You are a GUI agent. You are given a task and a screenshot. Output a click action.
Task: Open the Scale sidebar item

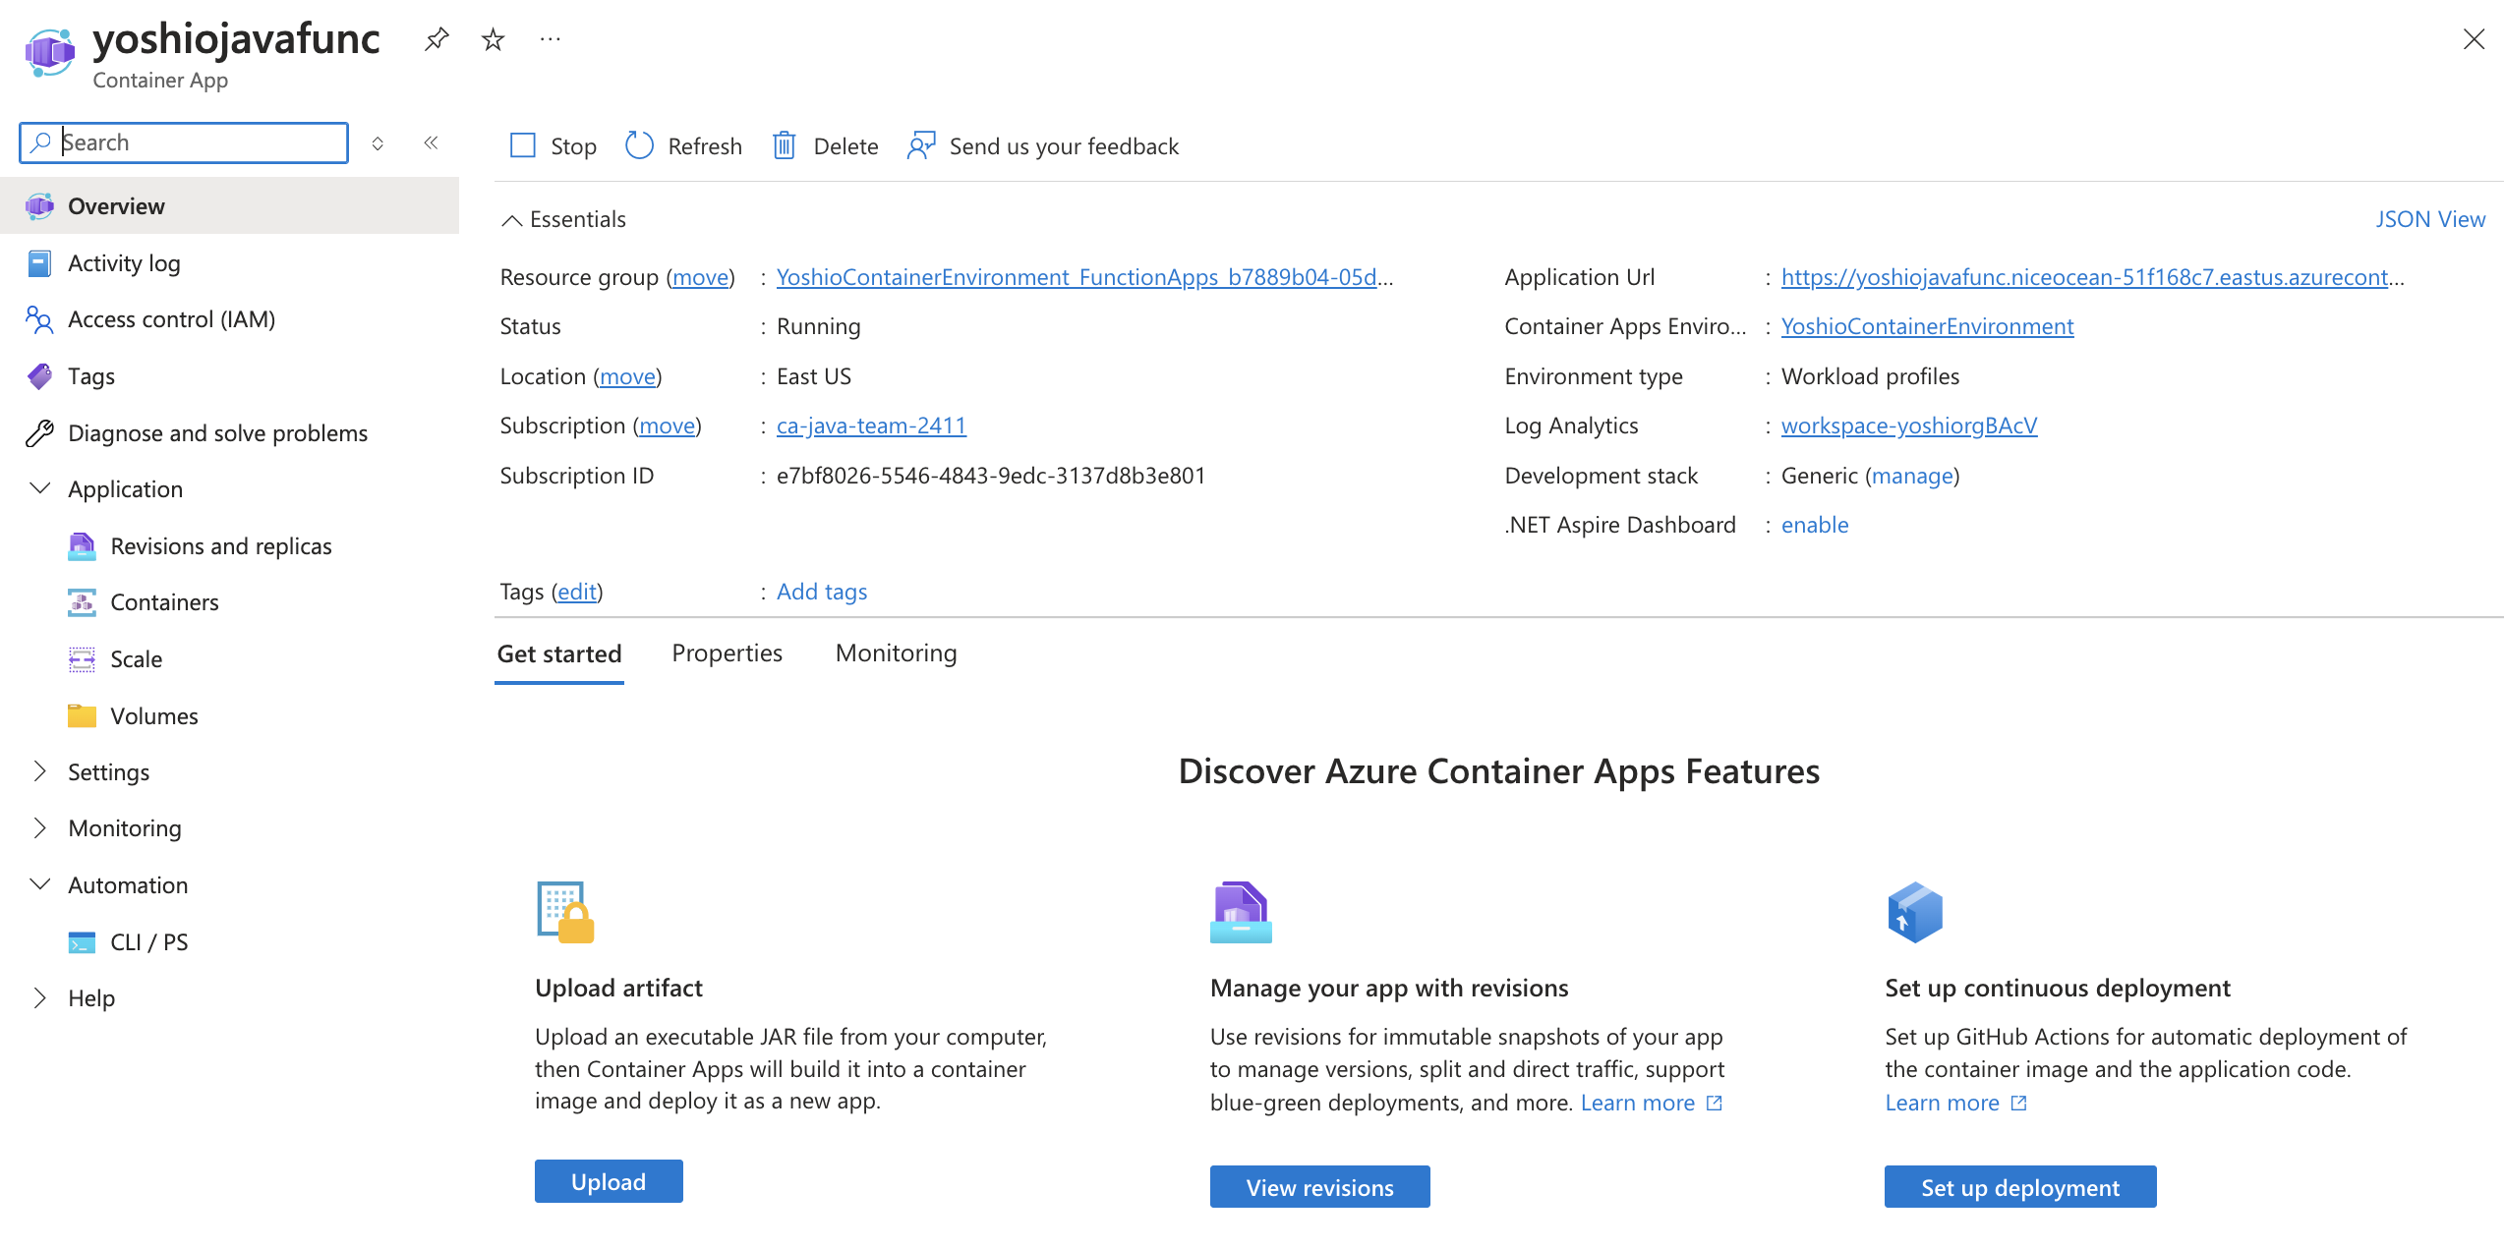[x=136, y=659]
